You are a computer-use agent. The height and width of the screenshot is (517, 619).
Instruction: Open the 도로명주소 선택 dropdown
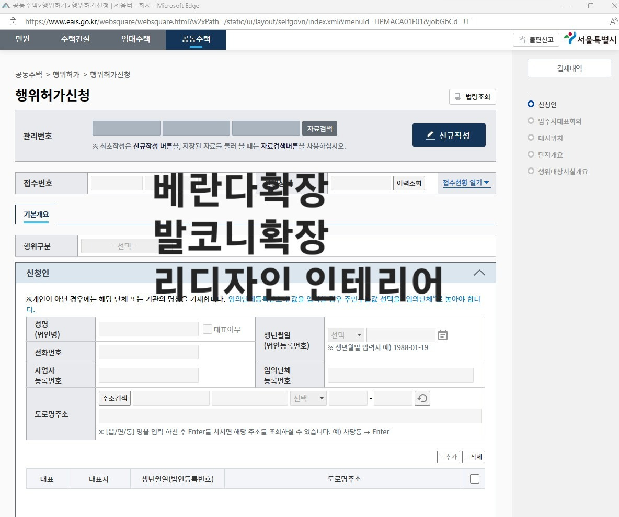pos(308,398)
